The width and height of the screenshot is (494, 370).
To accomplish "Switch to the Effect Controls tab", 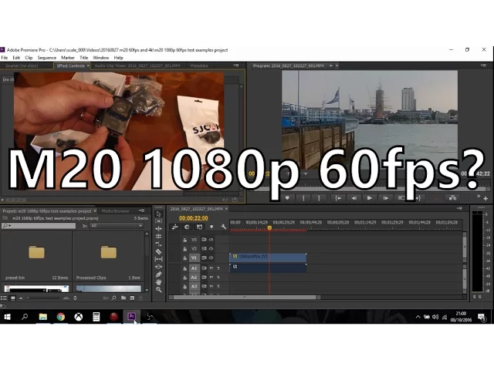I will (71, 66).
